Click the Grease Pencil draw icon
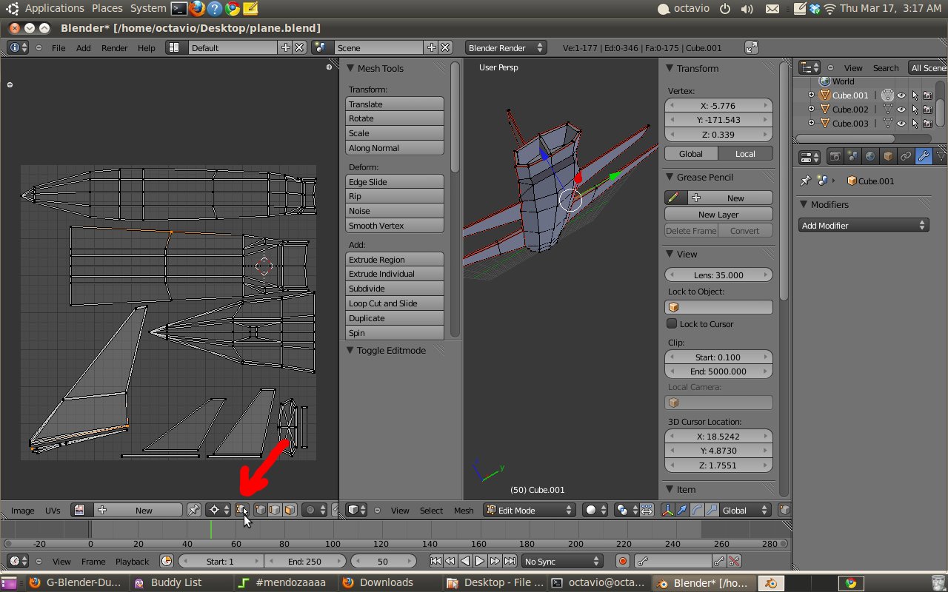 (x=673, y=198)
